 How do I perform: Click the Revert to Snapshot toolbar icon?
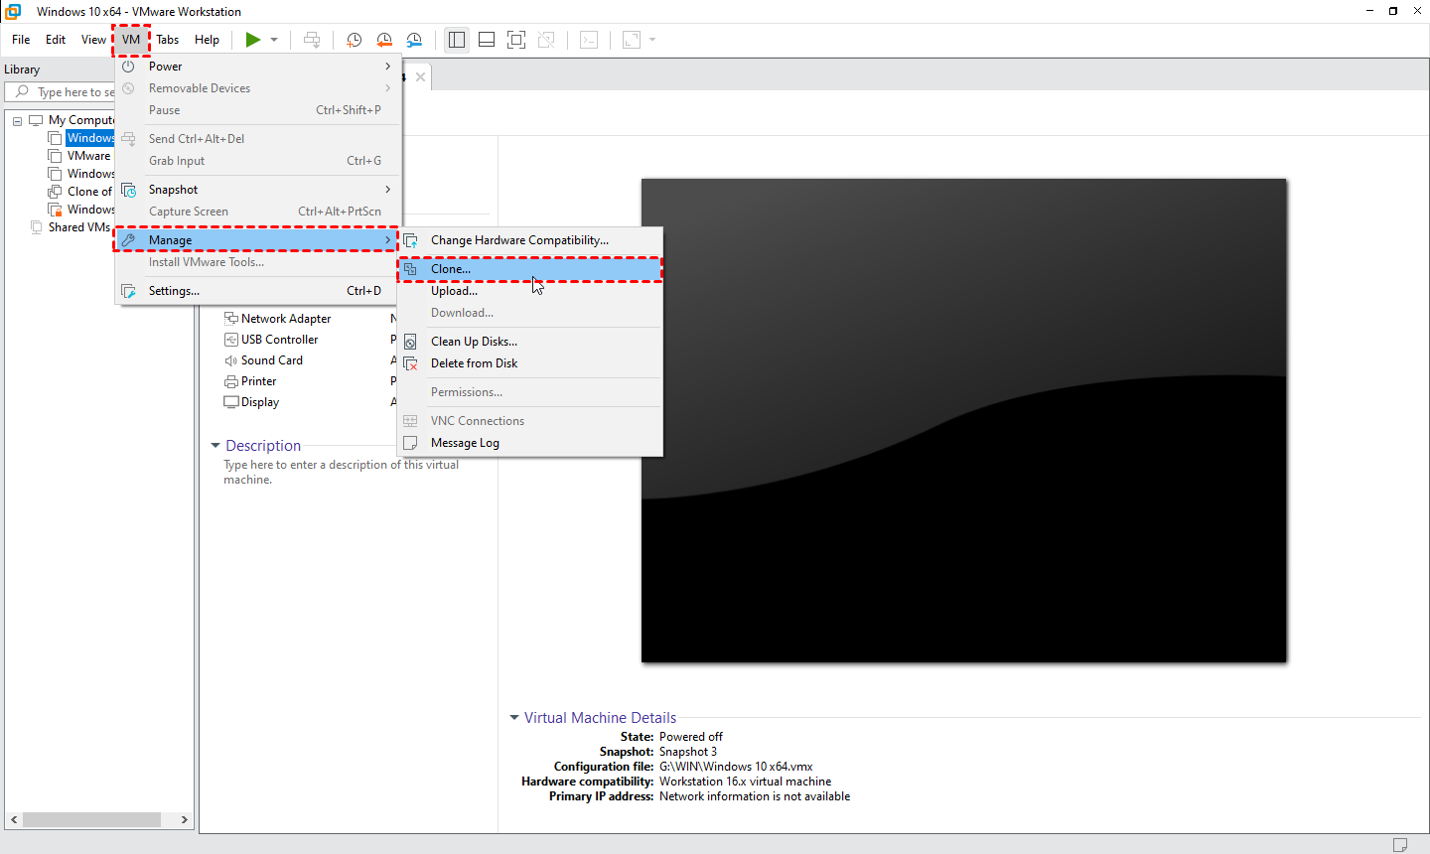coord(384,40)
